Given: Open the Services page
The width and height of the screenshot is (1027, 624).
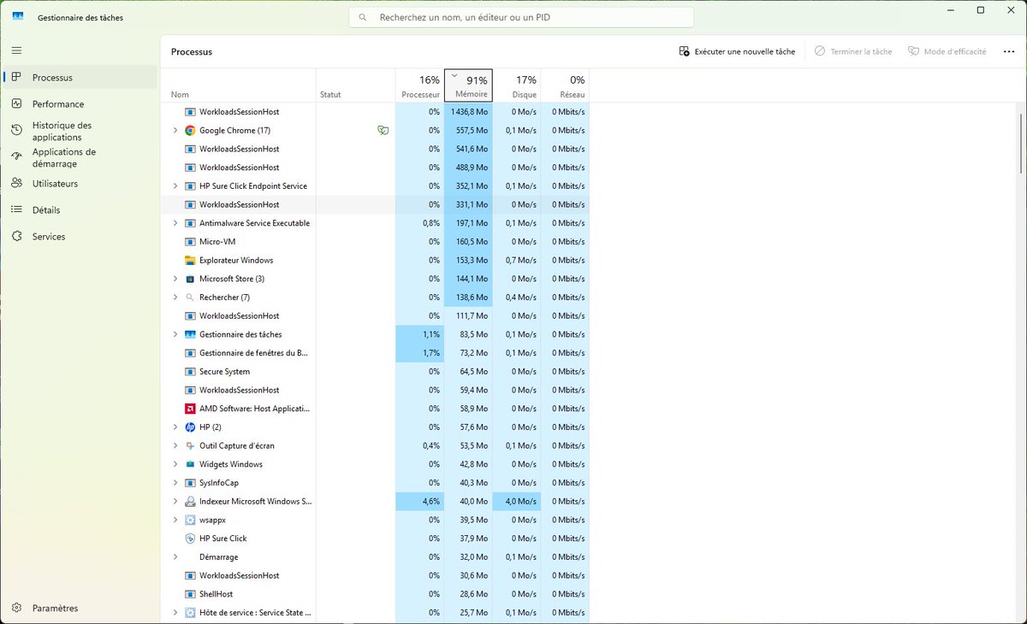Looking at the screenshot, I should click(x=80, y=236).
